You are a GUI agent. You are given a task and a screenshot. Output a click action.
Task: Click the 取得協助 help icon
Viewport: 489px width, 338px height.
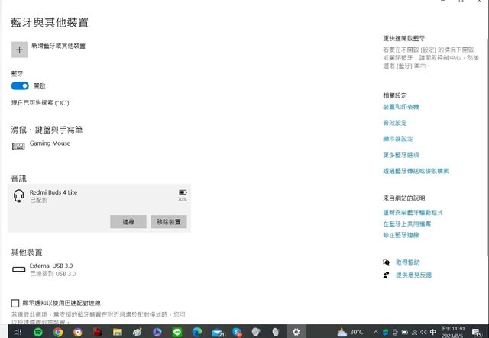(x=387, y=262)
